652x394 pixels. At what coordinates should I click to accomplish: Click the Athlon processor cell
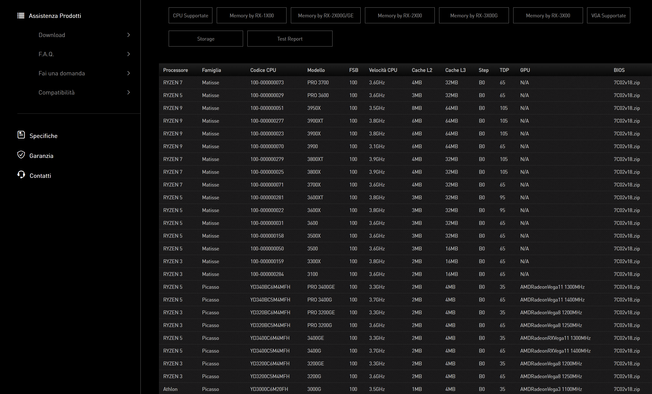click(170, 389)
